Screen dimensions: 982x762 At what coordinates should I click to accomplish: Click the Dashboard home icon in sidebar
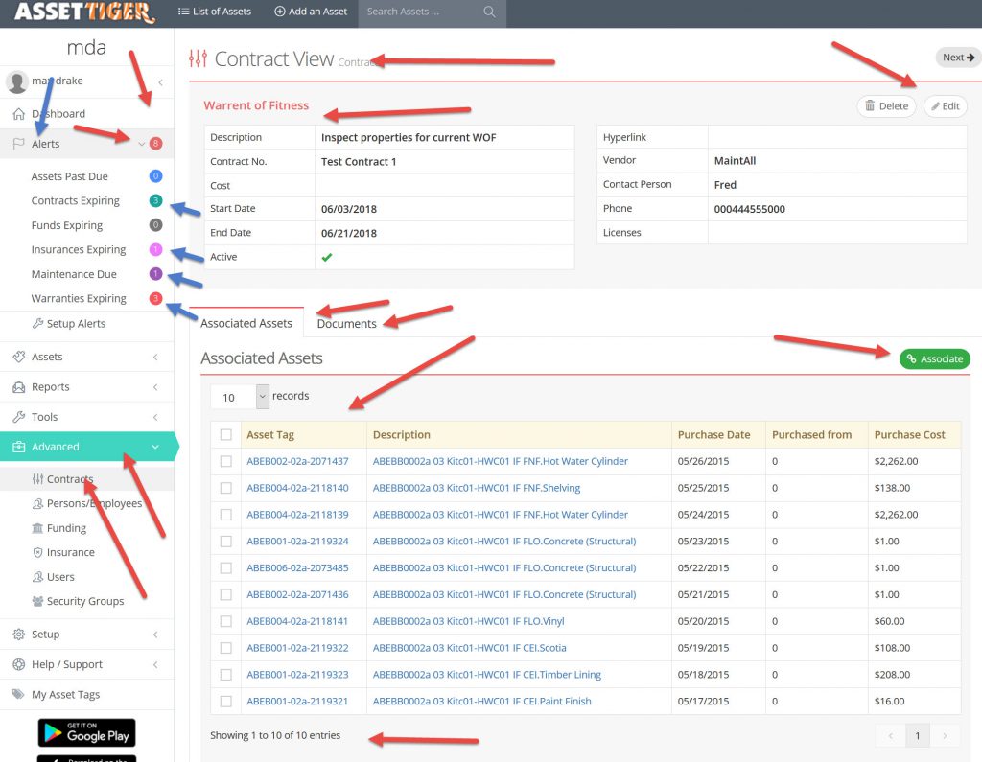tap(19, 114)
